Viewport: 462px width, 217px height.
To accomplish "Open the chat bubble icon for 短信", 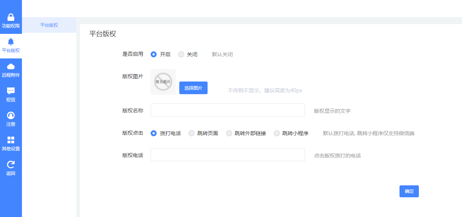I will (x=11, y=91).
